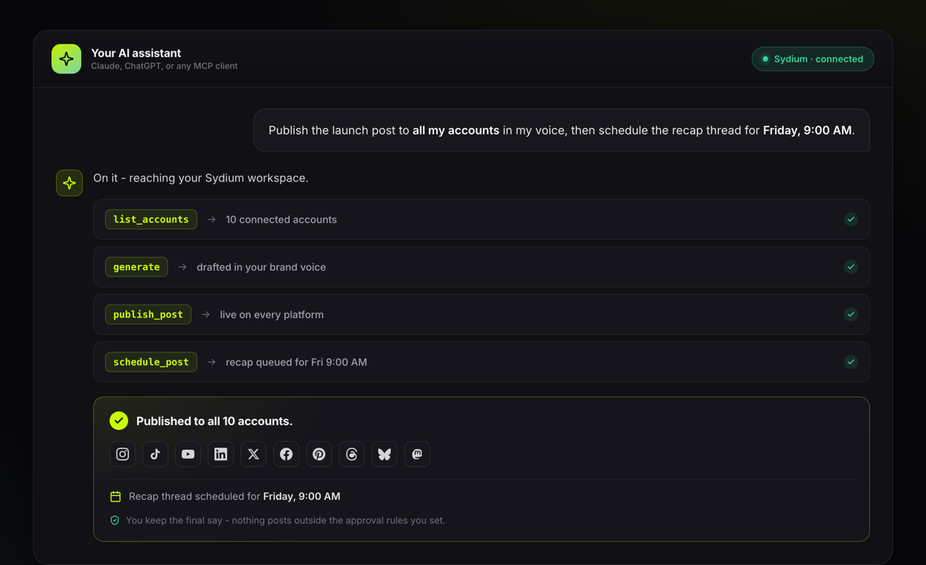The height and width of the screenshot is (565, 926).
Task: Click the shield icon beside final say note
Action: tap(115, 520)
